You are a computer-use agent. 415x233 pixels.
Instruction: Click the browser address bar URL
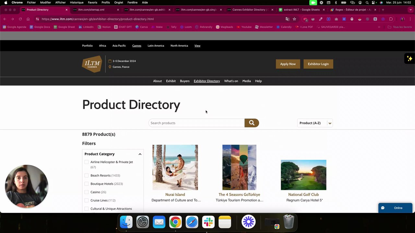98,19
